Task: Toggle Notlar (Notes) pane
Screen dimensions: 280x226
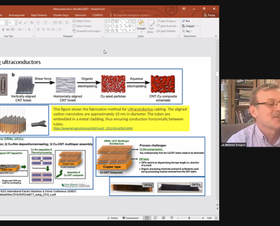Action: [113, 218]
